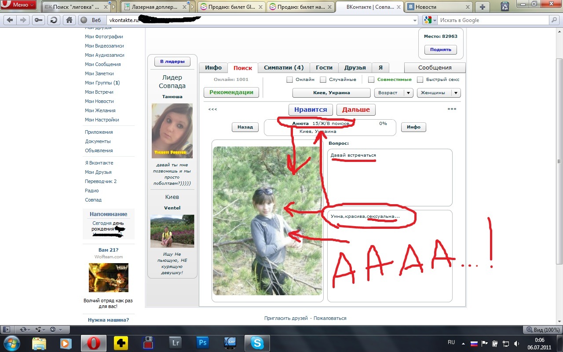This screenshot has width=563, height=352.
Task: Enable the Онлайн checkbox
Action: click(289, 80)
